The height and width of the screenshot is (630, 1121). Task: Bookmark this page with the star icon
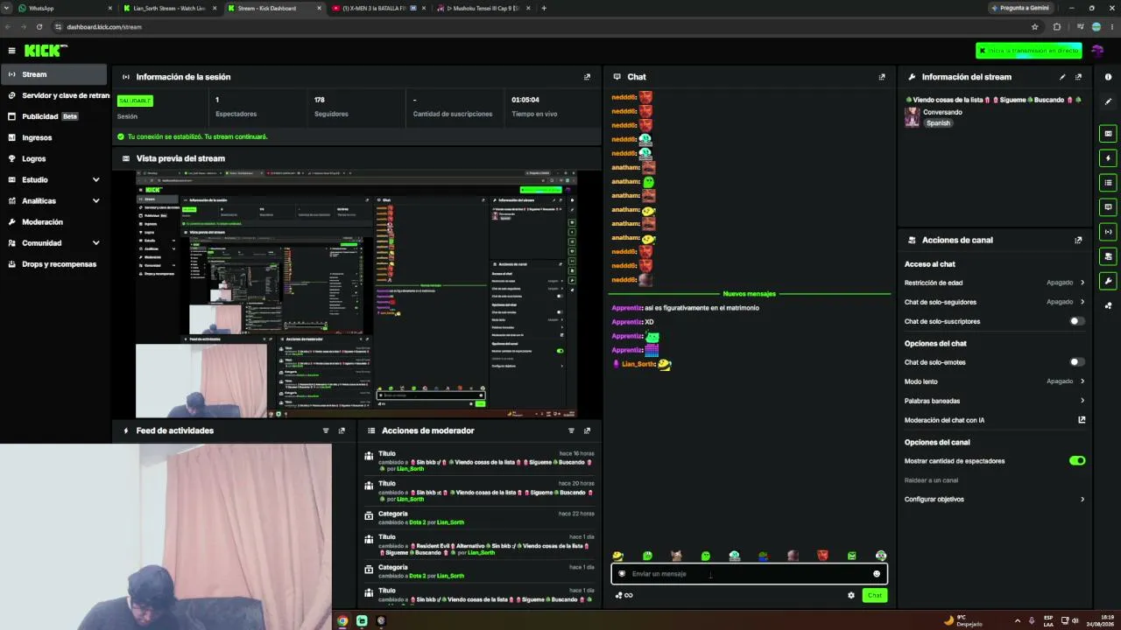pos(1034,27)
